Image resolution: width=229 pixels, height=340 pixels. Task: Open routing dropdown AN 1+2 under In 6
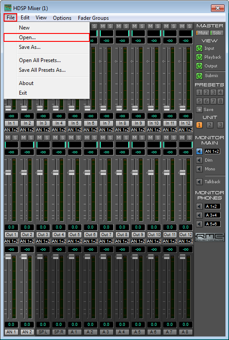pos(90,129)
